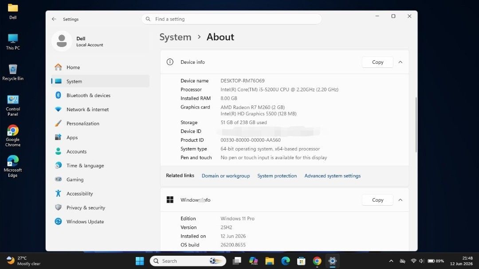Viewport: 479px width, 269px height.
Task: Open the Windows Start menu
Action: tap(140, 261)
